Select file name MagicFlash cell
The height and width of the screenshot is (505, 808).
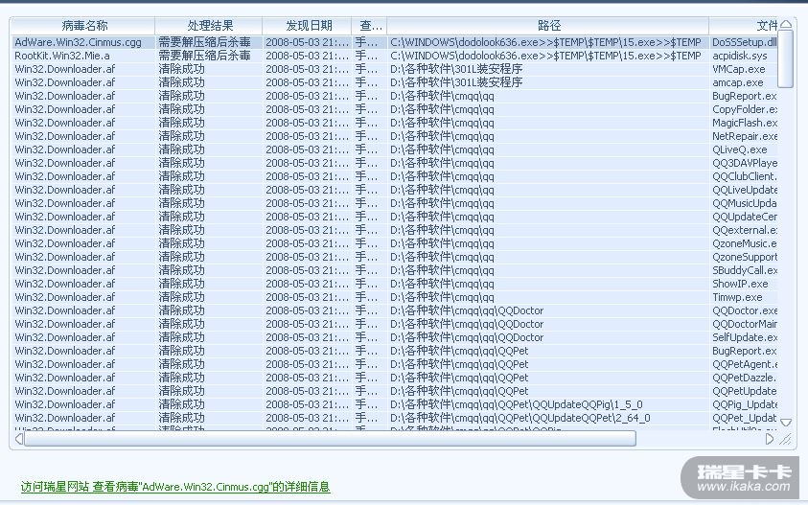coord(744,123)
